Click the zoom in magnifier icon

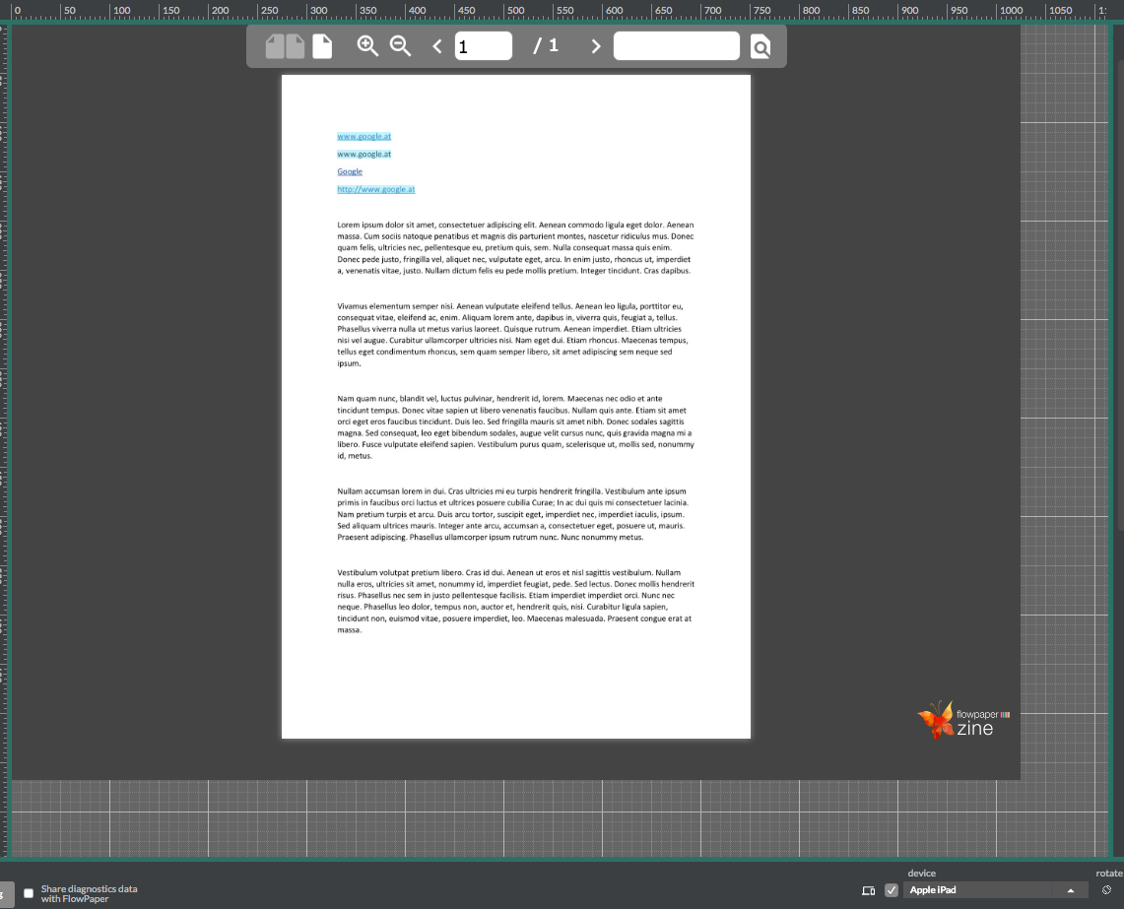(367, 46)
